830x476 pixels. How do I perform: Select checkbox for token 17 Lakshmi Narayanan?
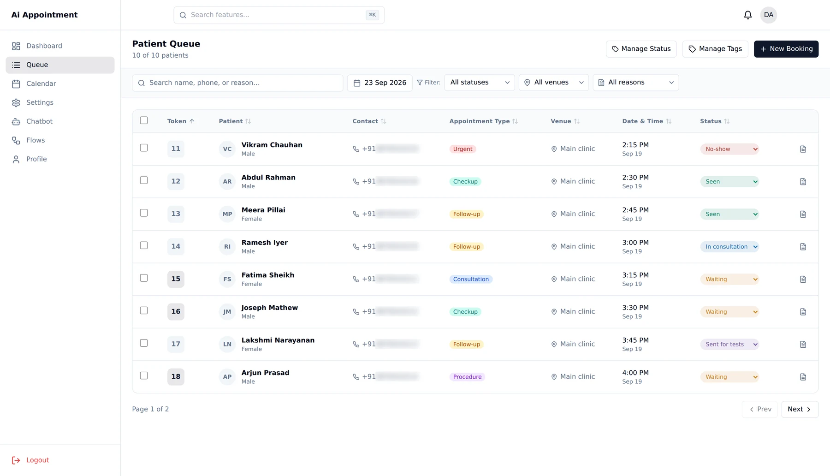point(144,343)
